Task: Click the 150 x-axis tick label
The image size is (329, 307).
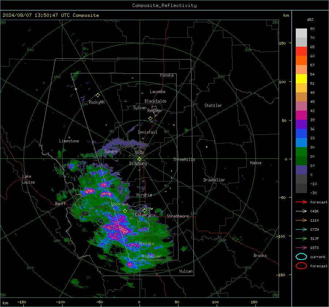Action: point(254,302)
